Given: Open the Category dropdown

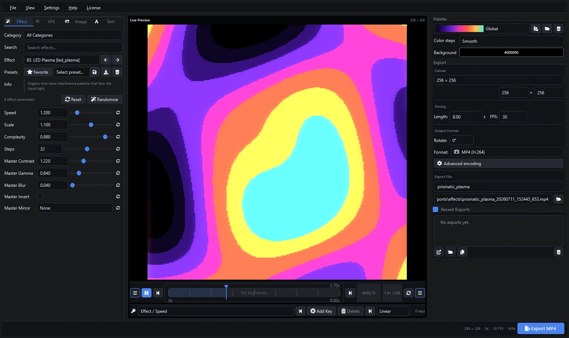Looking at the screenshot, I should pos(73,35).
